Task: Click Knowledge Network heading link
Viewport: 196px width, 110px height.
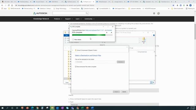Action: 41,19
